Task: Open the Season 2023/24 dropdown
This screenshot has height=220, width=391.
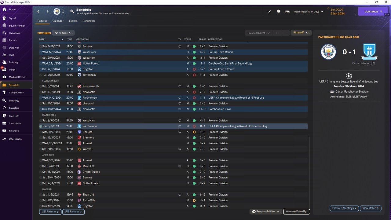Action: (258, 33)
